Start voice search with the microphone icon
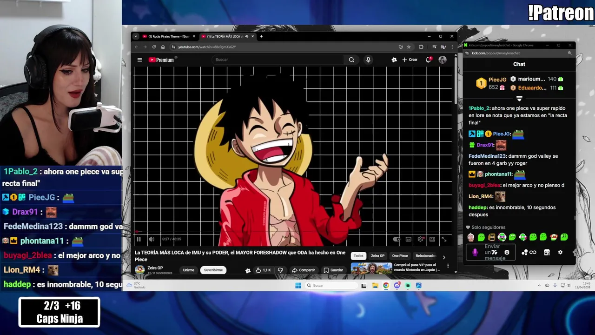The image size is (595, 335). (x=368, y=60)
